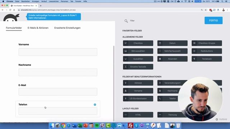This screenshot has height=129, width=230.
Task: Add an Absenden submit field
Action: [x=172, y=59]
